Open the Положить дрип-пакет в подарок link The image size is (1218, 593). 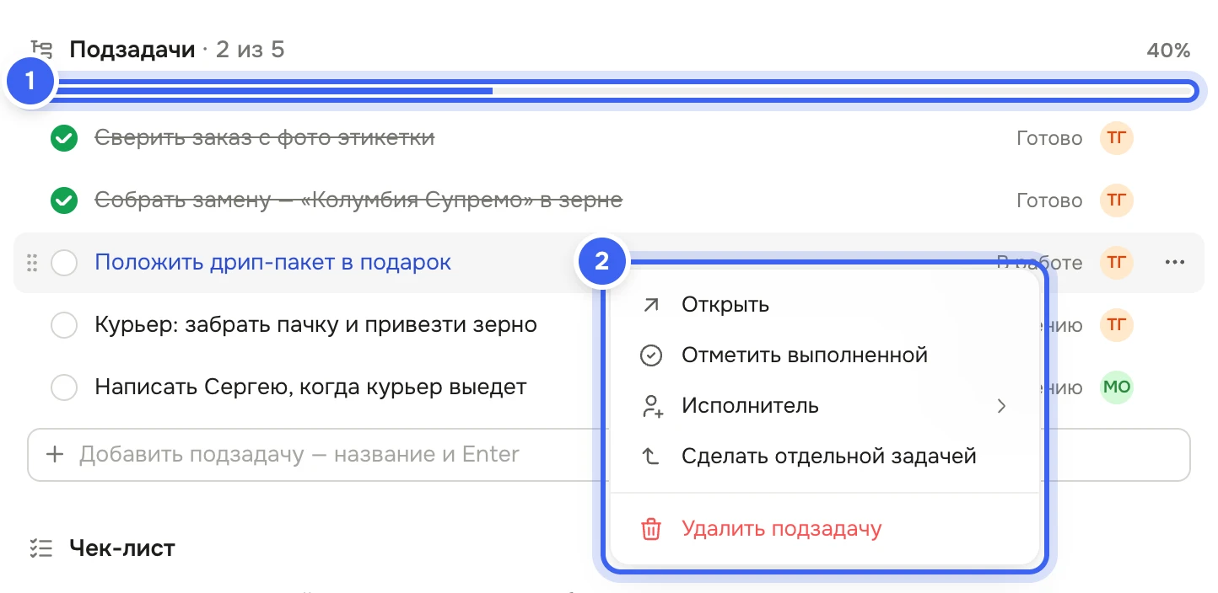click(x=272, y=263)
